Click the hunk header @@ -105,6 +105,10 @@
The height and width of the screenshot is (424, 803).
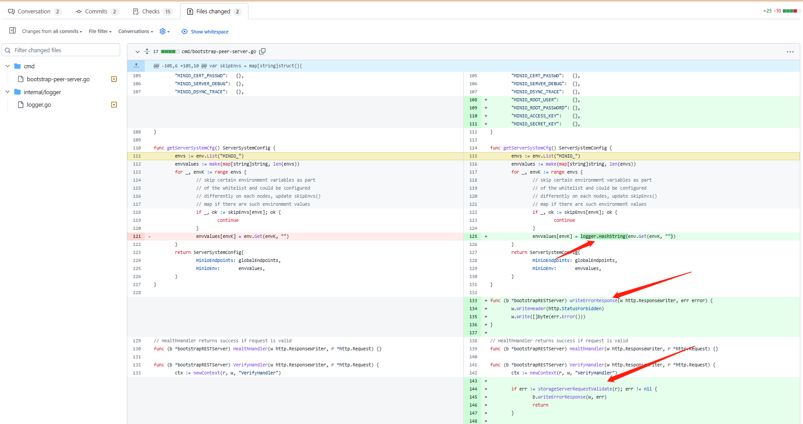pos(228,66)
